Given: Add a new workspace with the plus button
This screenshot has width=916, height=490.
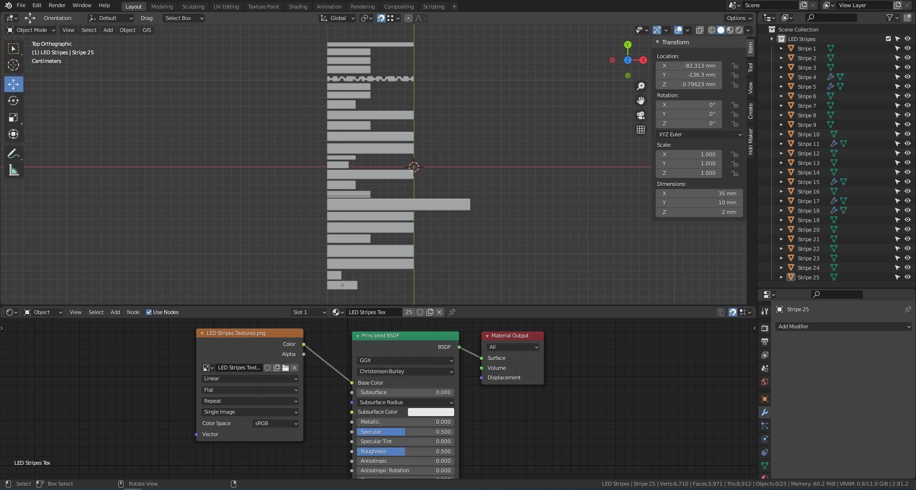Looking at the screenshot, I should coord(454,7).
